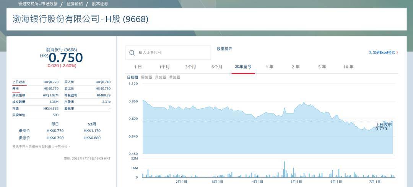Select the 10年 chart range tab

point(348,67)
